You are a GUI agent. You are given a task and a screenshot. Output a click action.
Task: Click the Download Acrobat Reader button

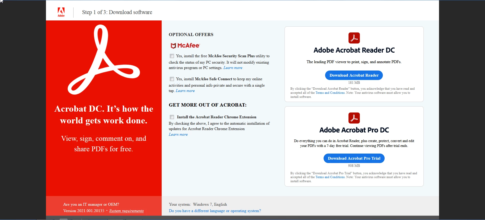click(x=354, y=75)
